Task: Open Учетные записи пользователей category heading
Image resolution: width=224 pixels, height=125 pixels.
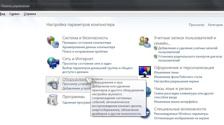Action: coord(185,41)
